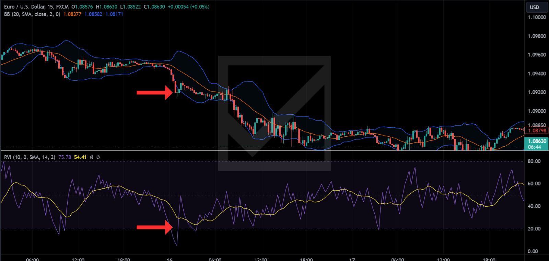Click the 1.09600 price axis label
Viewport: 549px width, 261px height.
pyautogui.click(x=537, y=55)
